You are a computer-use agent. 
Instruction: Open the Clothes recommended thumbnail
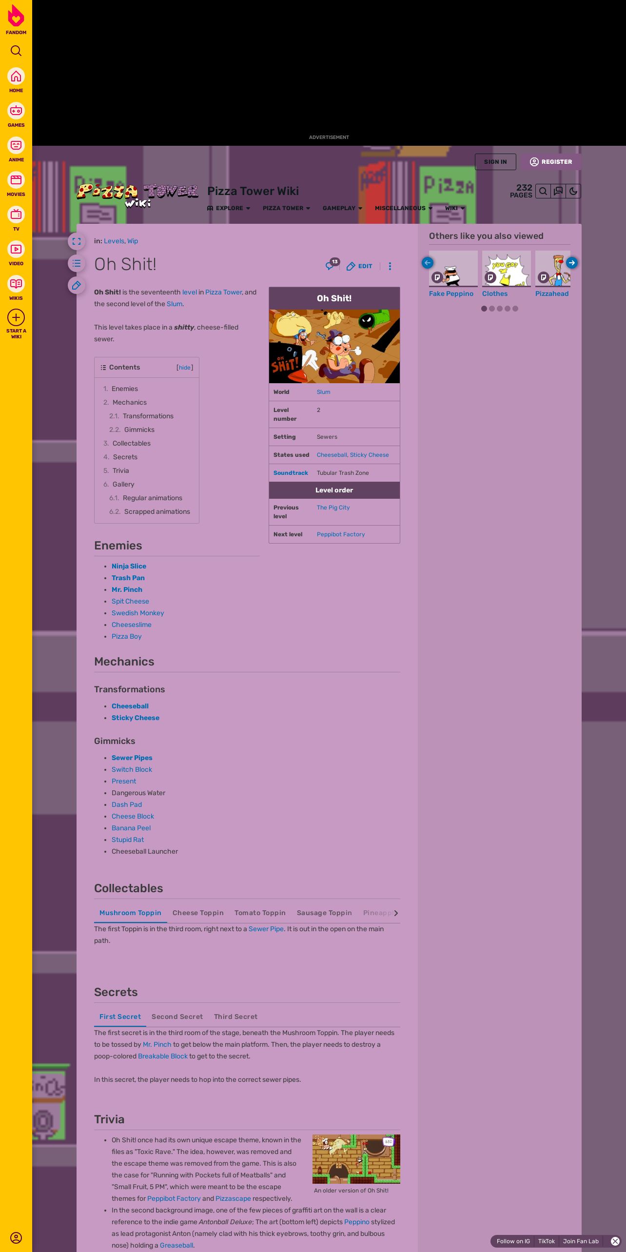[507, 269]
